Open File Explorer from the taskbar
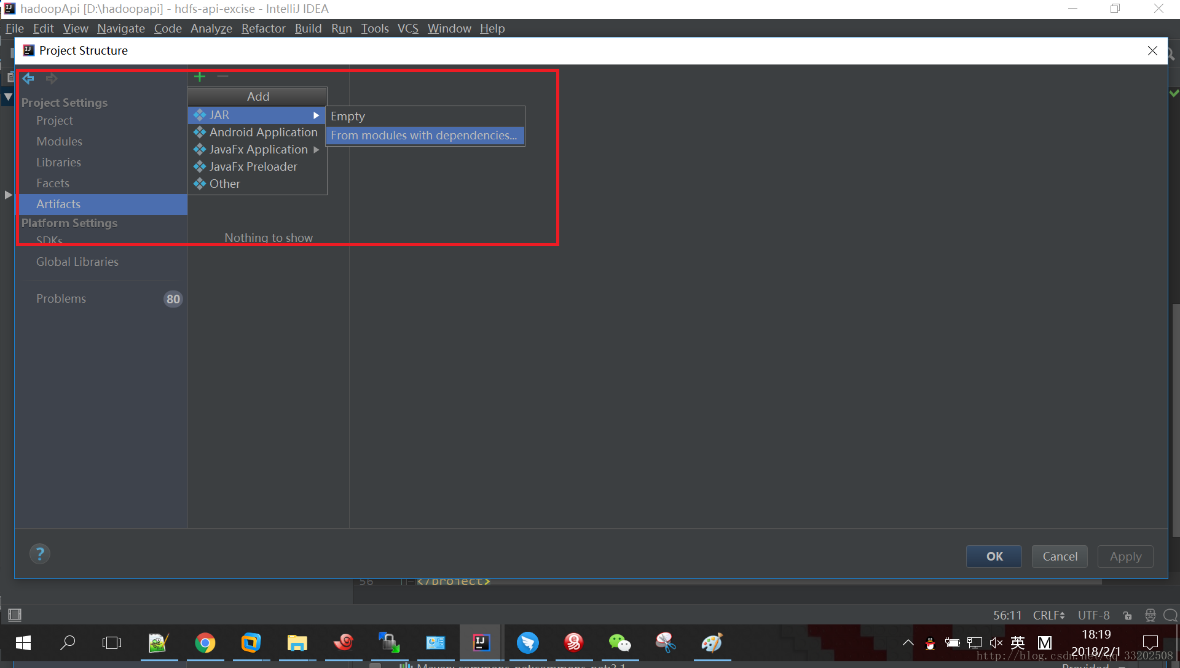The image size is (1180, 668). point(297,643)
